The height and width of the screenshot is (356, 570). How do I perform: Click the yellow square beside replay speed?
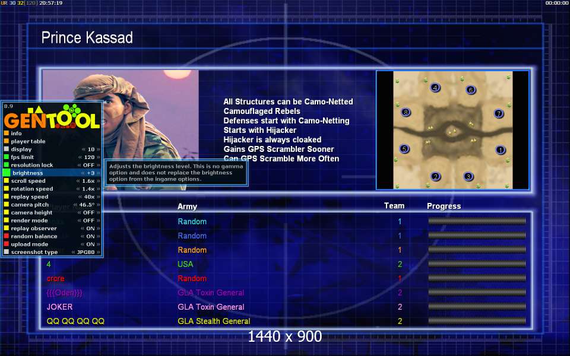coord(6,196)
